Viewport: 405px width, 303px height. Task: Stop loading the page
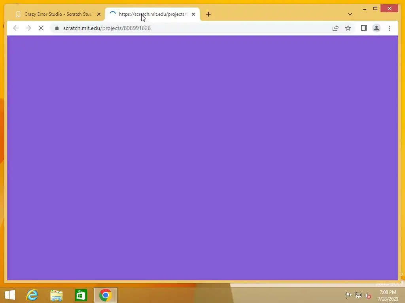tap(41, 28)
